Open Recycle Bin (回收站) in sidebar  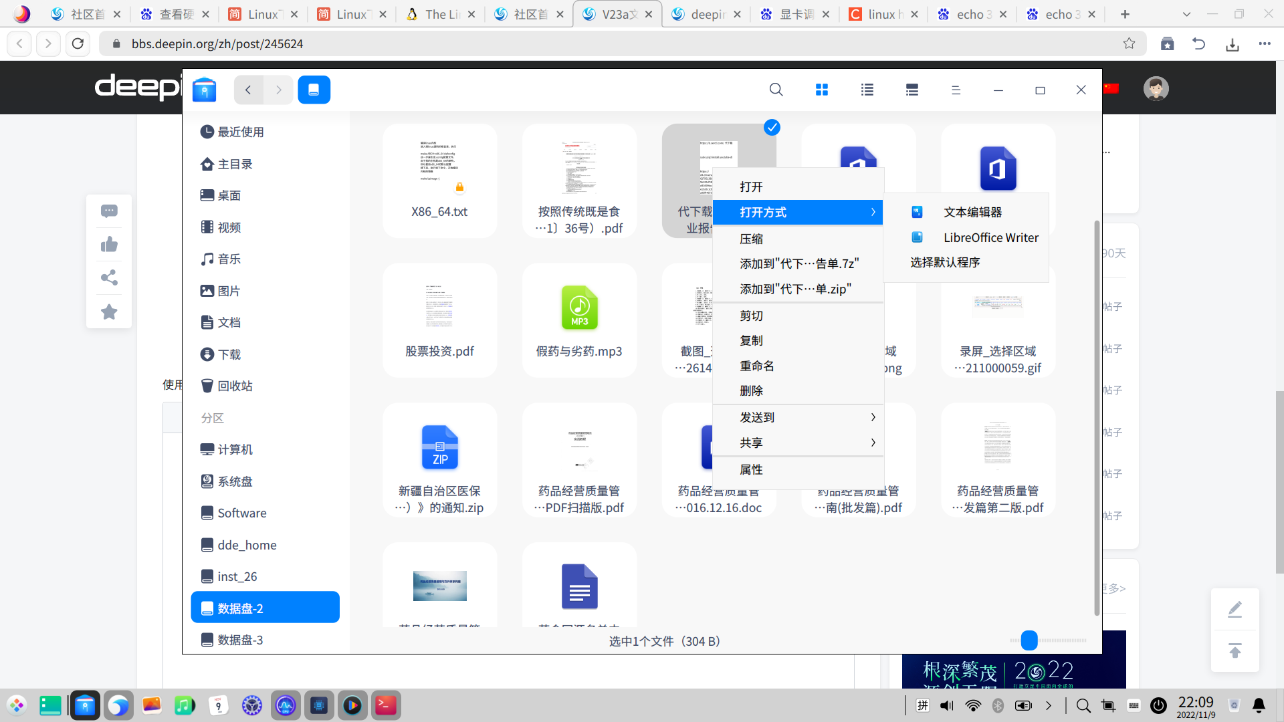coord(235,386)
